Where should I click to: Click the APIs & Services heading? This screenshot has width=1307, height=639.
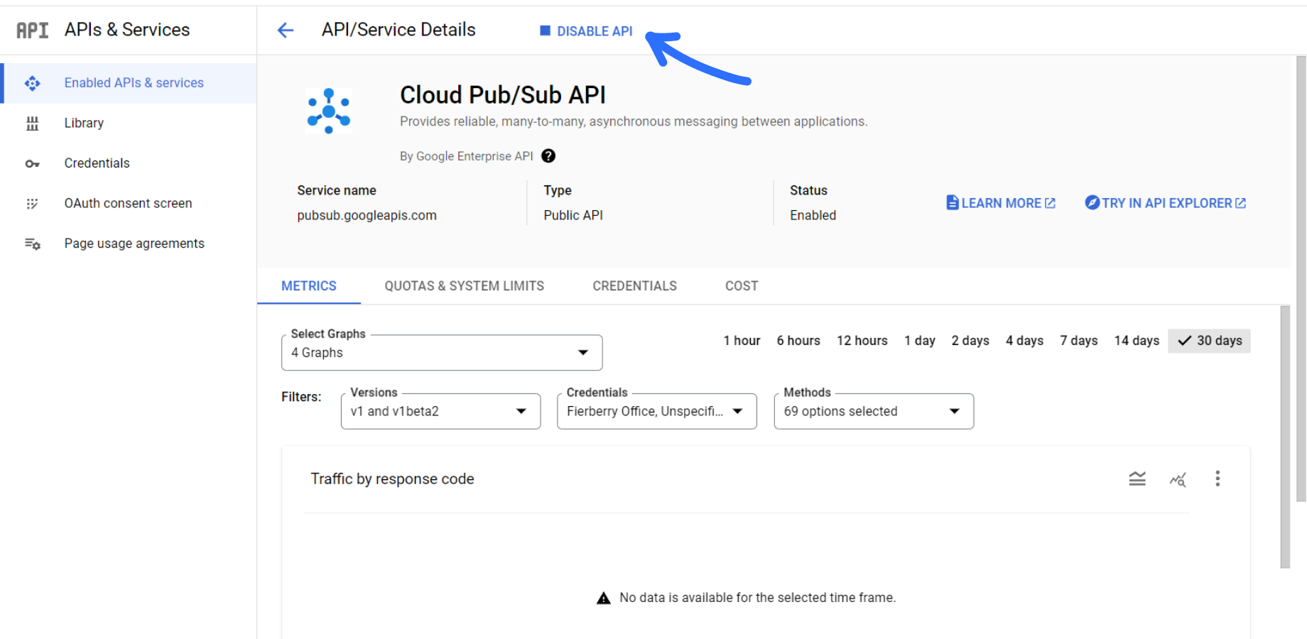pyautogui.click(x=127, y=30)
